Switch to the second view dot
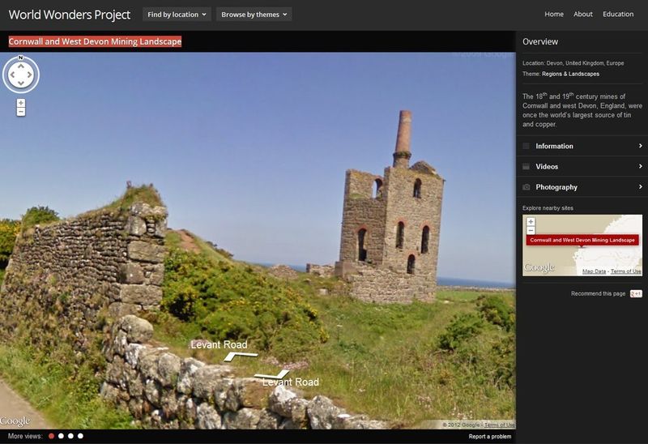The height and width of the screenshot is (444, 648). point(62,436)
